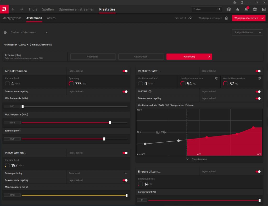Disable the GPU afstemmen toggle
Image resolution: width=268 pixels, height=206 pixels.
point(125,71)
